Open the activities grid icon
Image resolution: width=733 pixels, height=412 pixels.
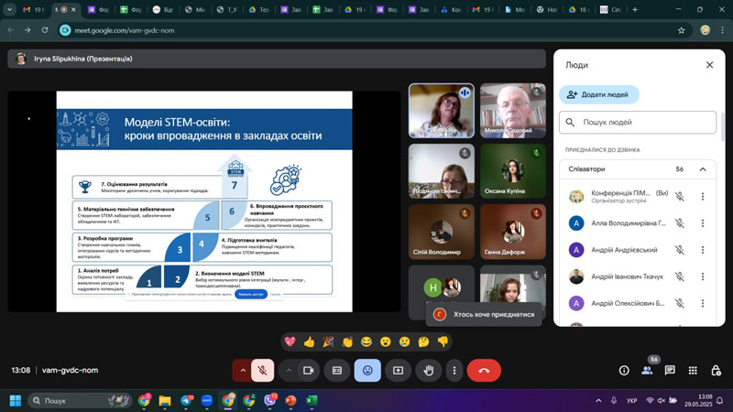click(x=693, y=370)
